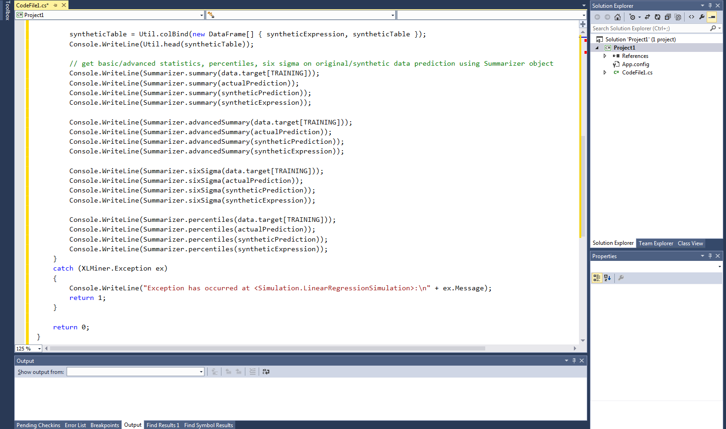Click the Solution Explorer Back arrow
The height and width of the screenshot is (429, 726).
pos(597,17)
